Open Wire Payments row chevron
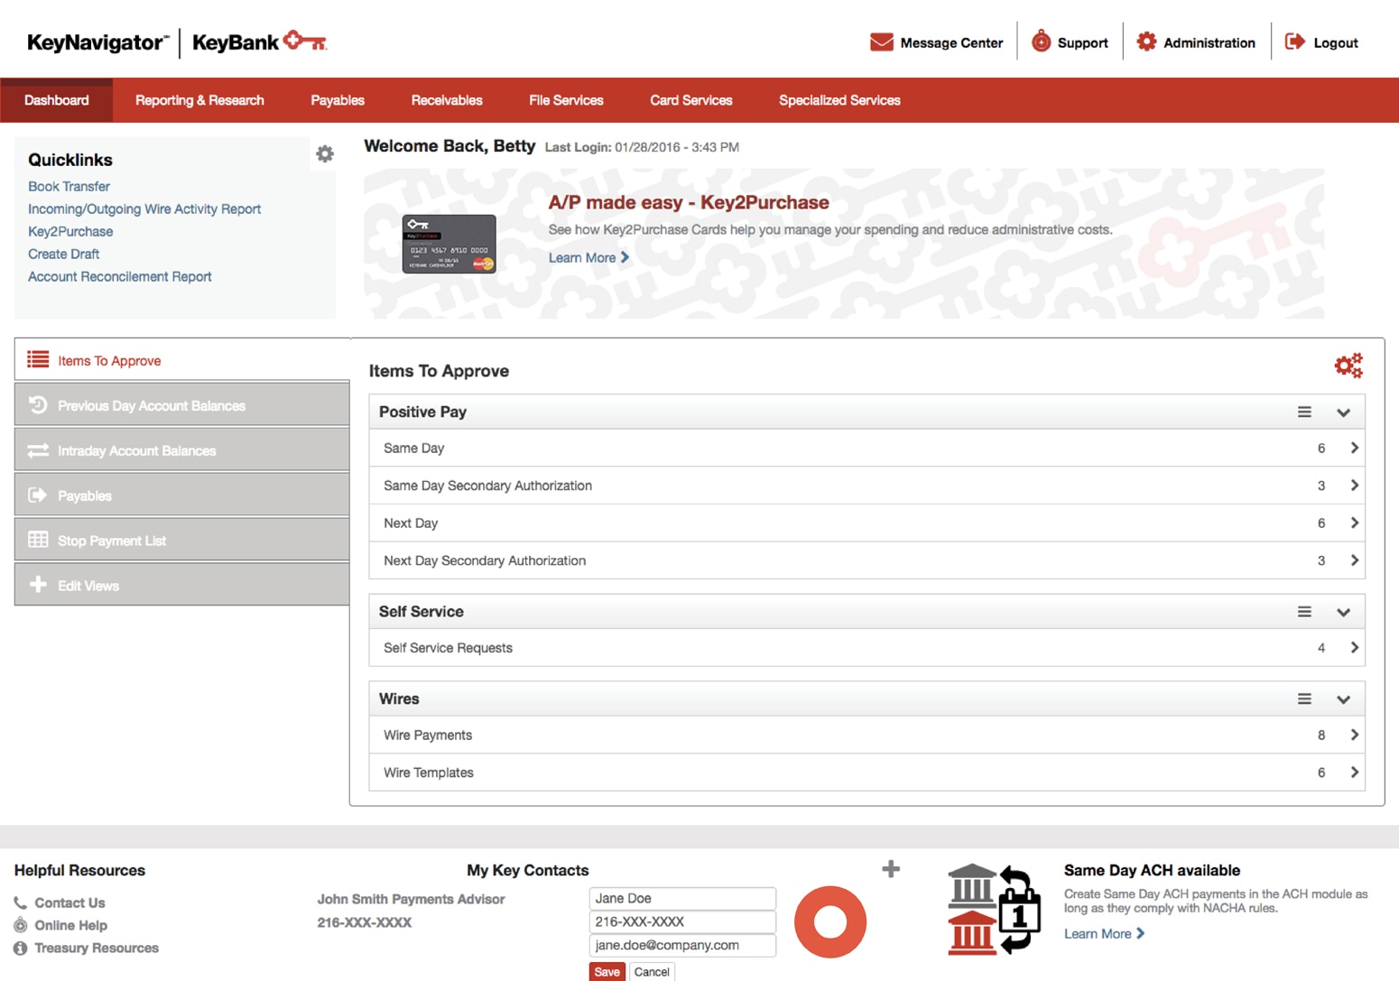Image resolution: width=1399 pixels, height=981 pixels. pos(1354,735)
